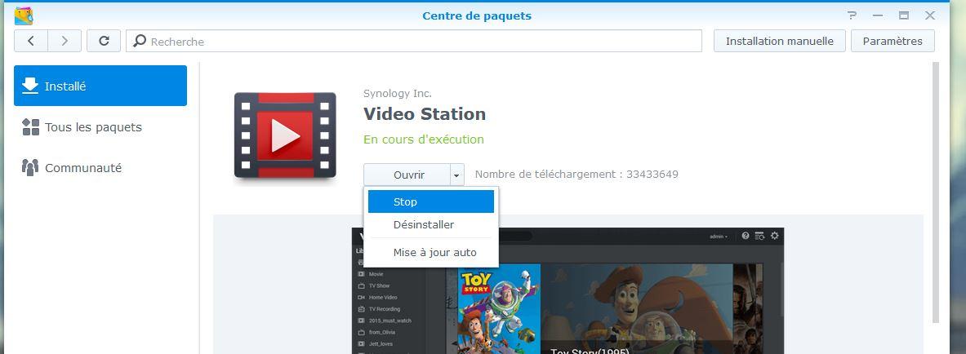Toggle the dropdown arrow beside Ouvrir
Viewport: 966px width, 354px height.
click(x=457, y=175)
